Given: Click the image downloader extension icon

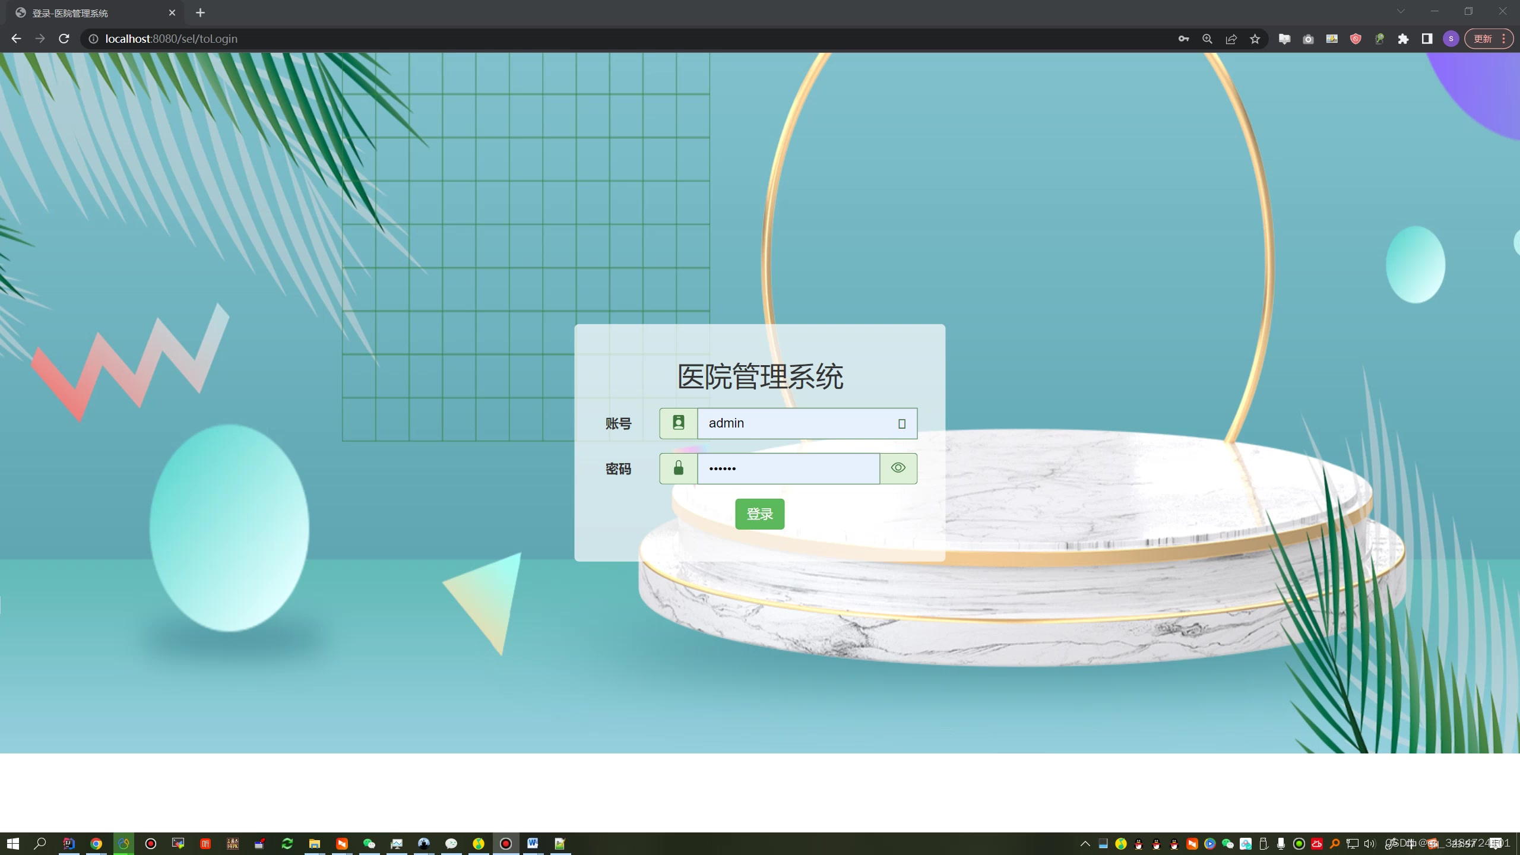Looking at the screenshot, I should 1332,39.
